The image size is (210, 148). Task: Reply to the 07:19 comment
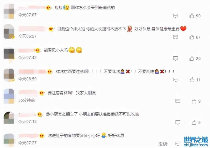[x=178, y=123]
